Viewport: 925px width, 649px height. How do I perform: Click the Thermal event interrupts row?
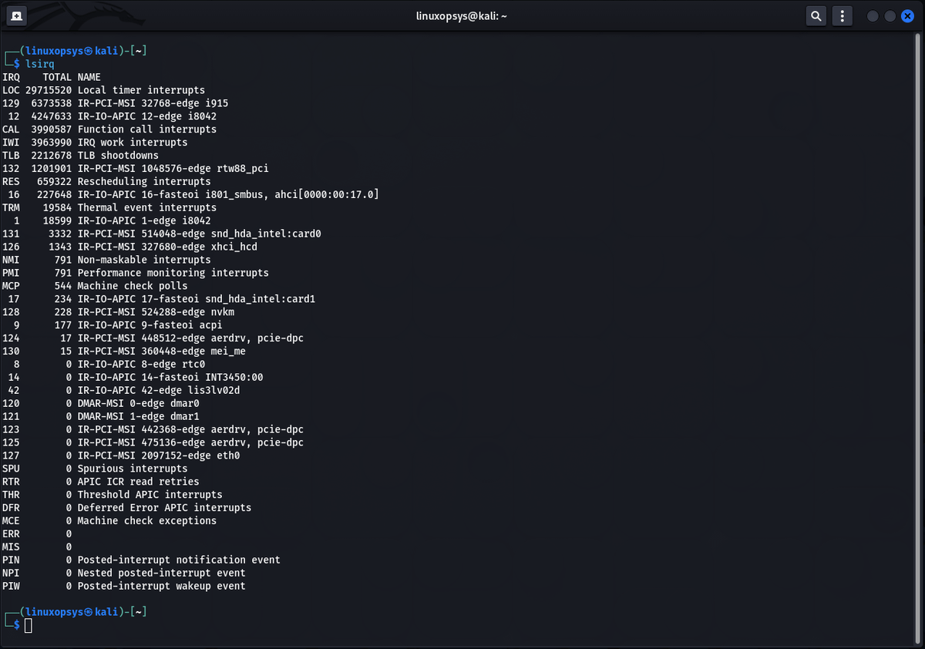tap(146, 207)
